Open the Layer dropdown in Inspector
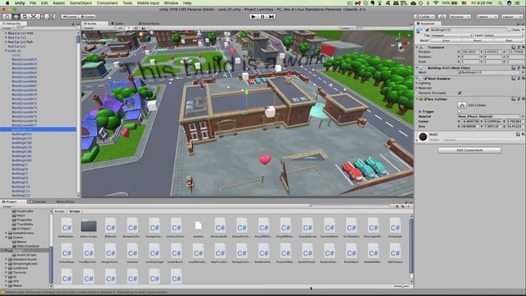The image size is (526, 296). tap(504, 35)
